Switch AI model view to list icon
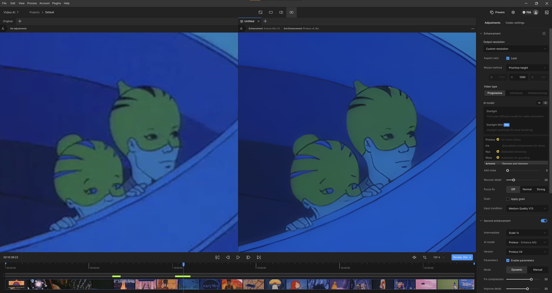 click(x=545, y=103)
